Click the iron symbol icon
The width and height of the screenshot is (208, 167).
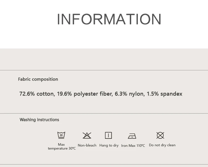tap(132, 136)
